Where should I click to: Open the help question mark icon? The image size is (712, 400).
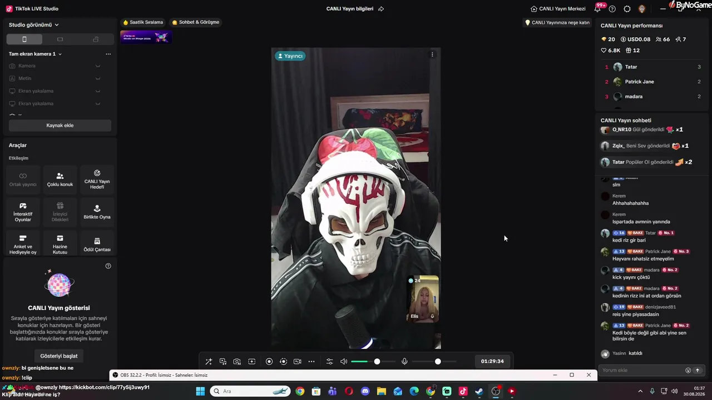612,9
